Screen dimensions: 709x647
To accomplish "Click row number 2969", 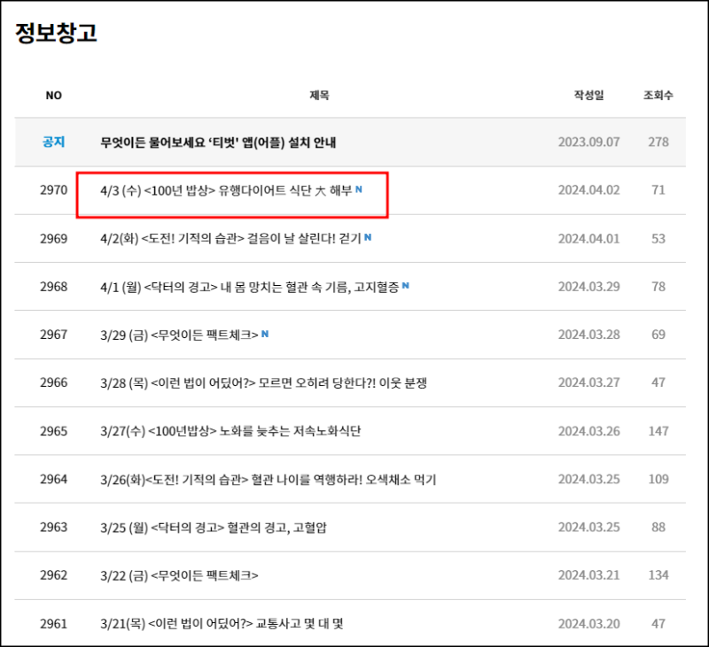I will coord(54,238).
